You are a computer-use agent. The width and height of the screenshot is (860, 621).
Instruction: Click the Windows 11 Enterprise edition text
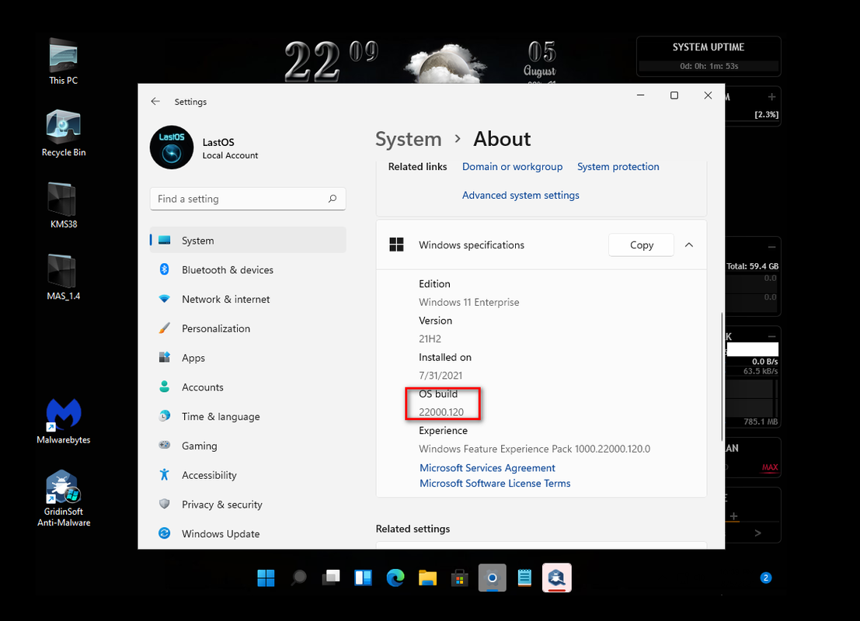[x=469, y=302]
